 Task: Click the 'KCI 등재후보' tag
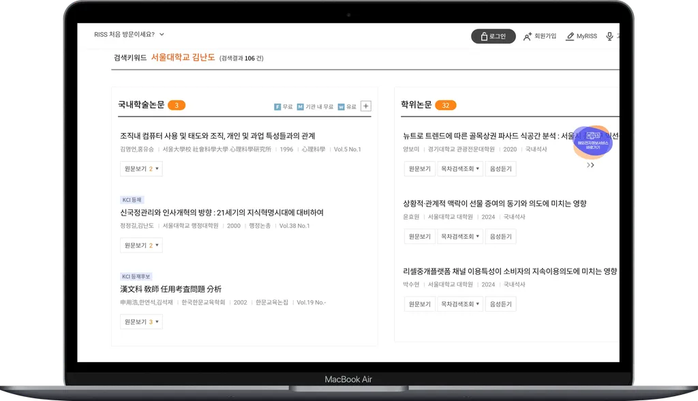point(136,277)
